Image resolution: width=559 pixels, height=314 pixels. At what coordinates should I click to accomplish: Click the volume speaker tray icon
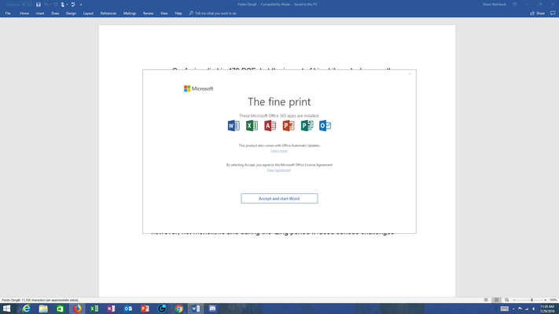pyautogui.click(x=534, y=309)
